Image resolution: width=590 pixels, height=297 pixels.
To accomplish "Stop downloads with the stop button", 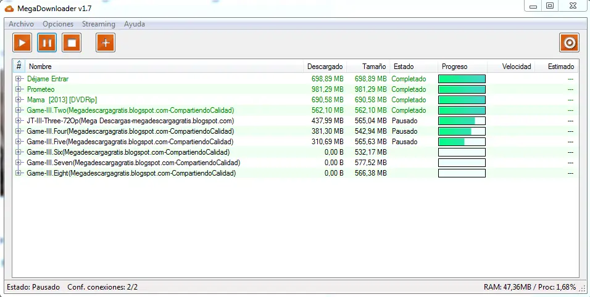I will (72, 43).
